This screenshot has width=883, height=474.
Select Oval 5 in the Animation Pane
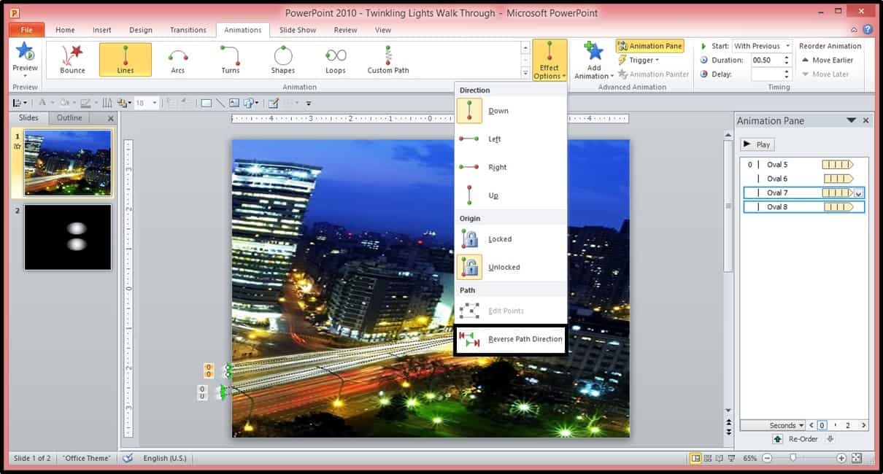[x=803, y=165]
